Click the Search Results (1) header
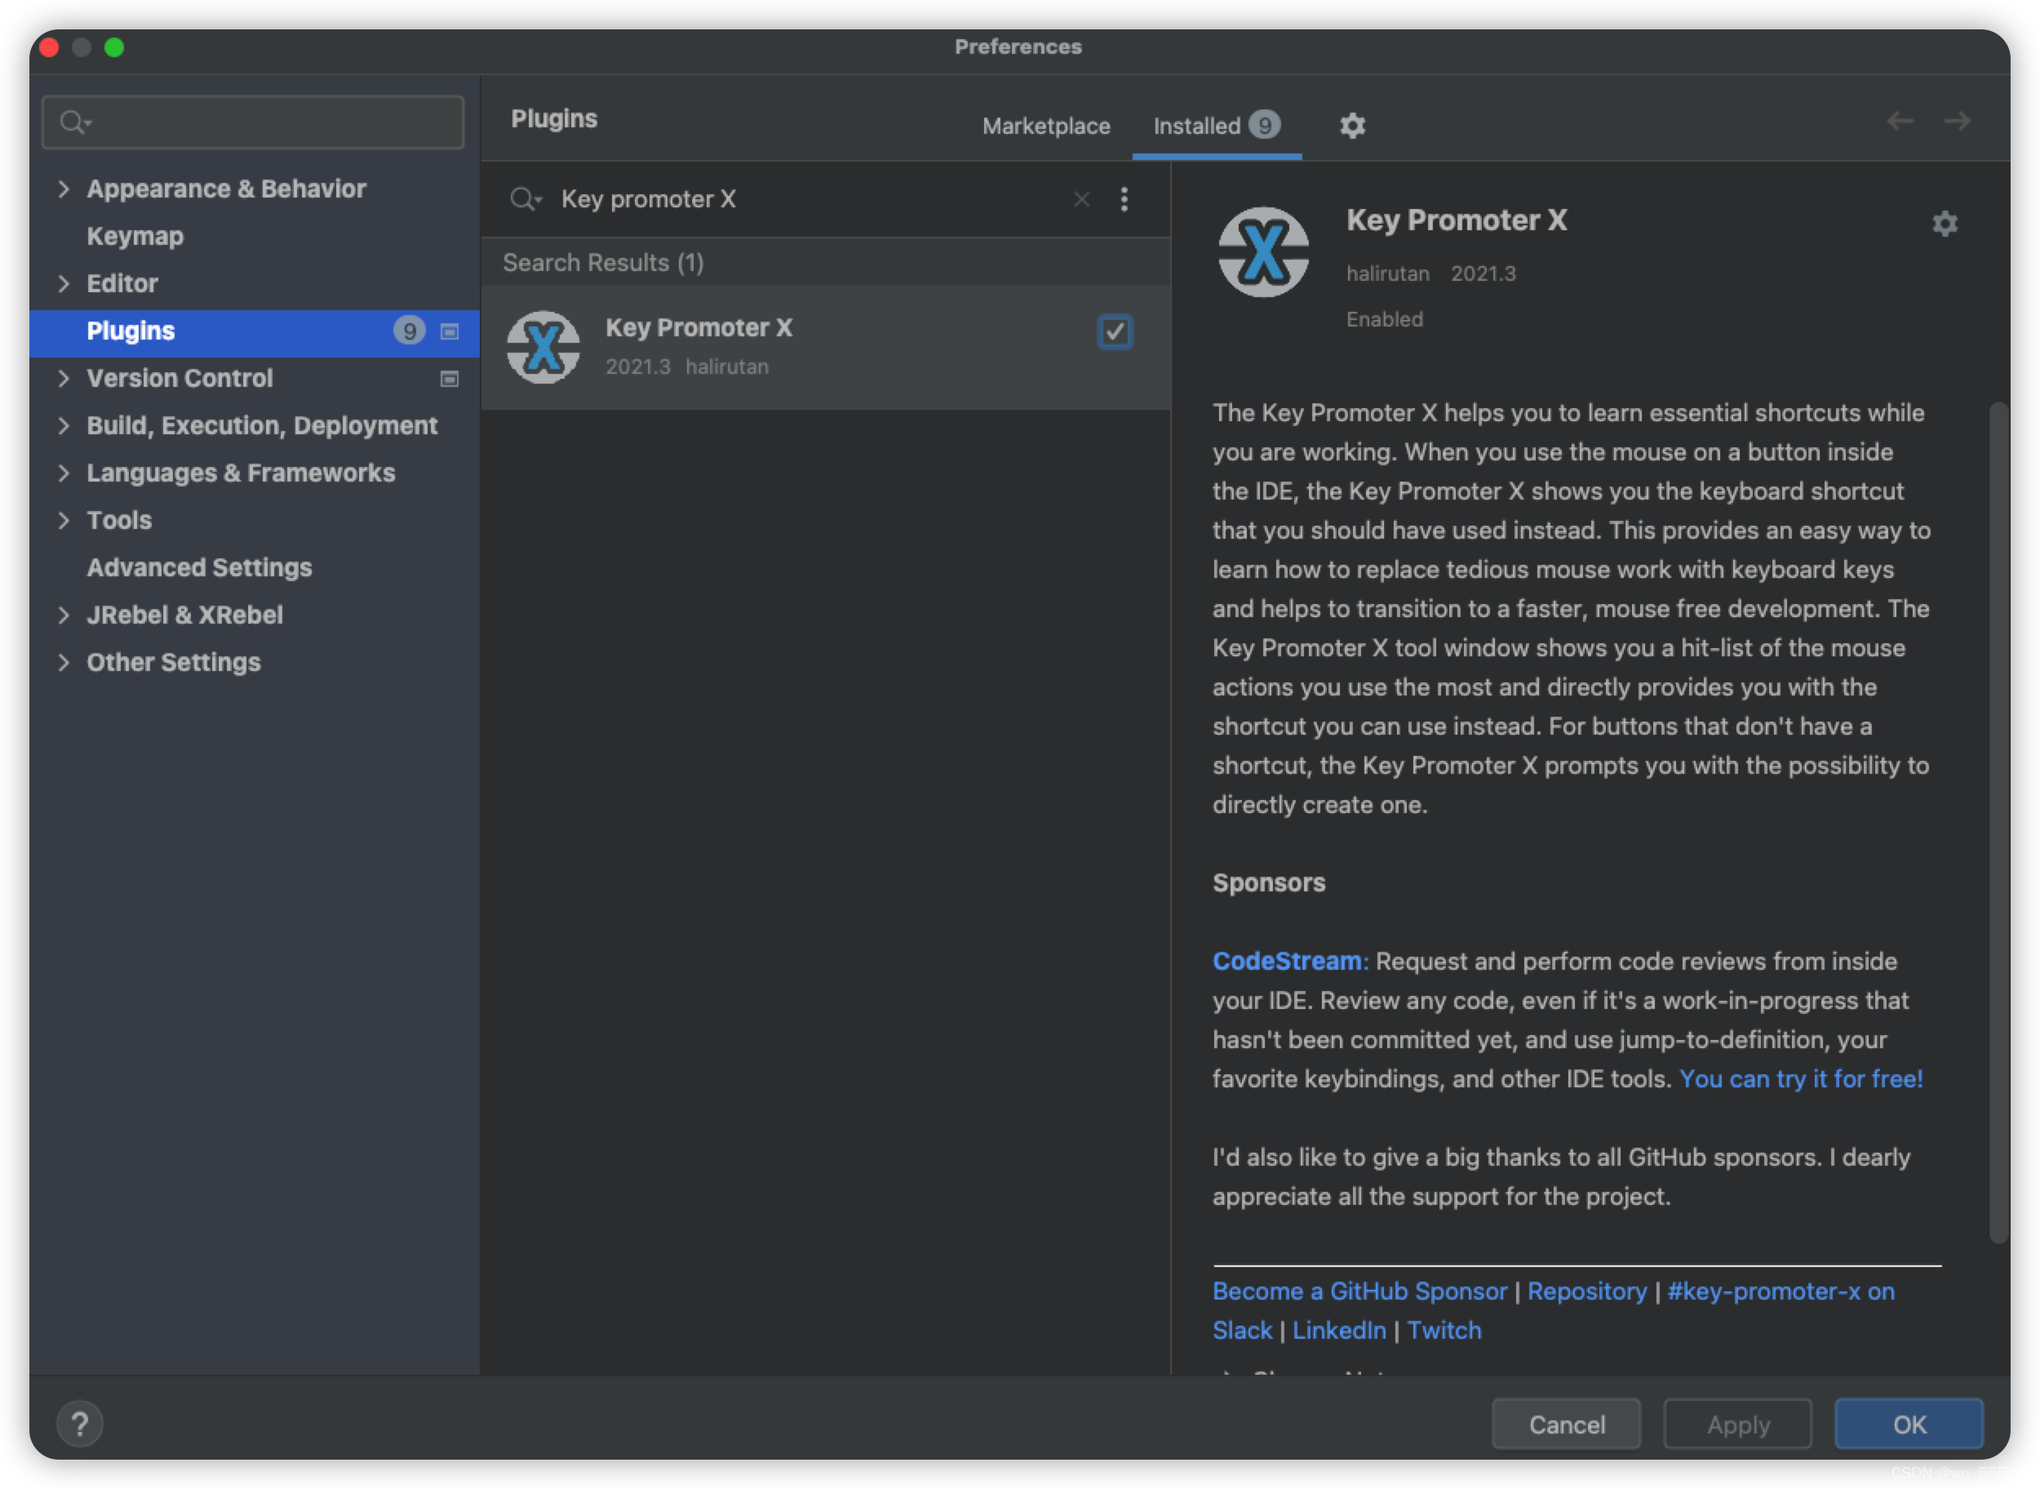The height and width of the screenshot is (1489, 2040). (603, 262)
